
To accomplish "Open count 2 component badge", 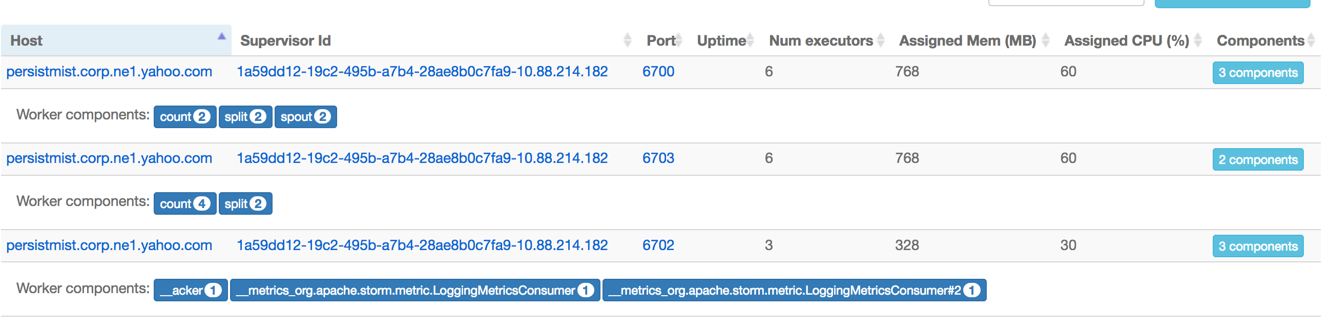I will 185,117.
